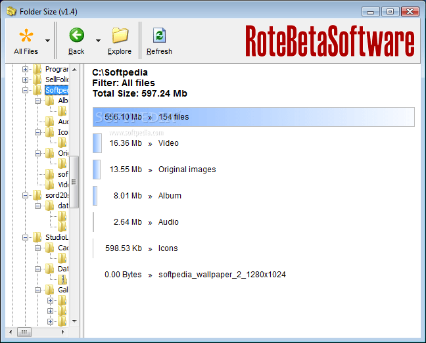Collapse the Ico folder tree node
426x343 pixels.
[x=37, y=132]
